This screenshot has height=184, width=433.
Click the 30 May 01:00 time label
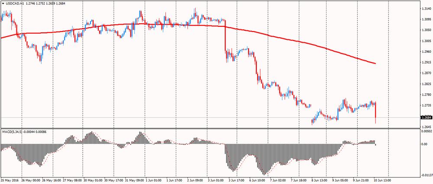pyautogui.click(x=93, y=181)
